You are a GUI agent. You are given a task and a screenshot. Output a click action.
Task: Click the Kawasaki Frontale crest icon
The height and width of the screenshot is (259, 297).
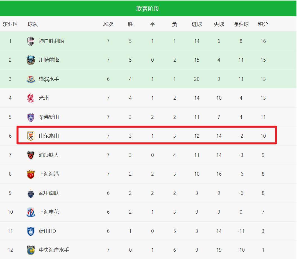click(31, 60)
